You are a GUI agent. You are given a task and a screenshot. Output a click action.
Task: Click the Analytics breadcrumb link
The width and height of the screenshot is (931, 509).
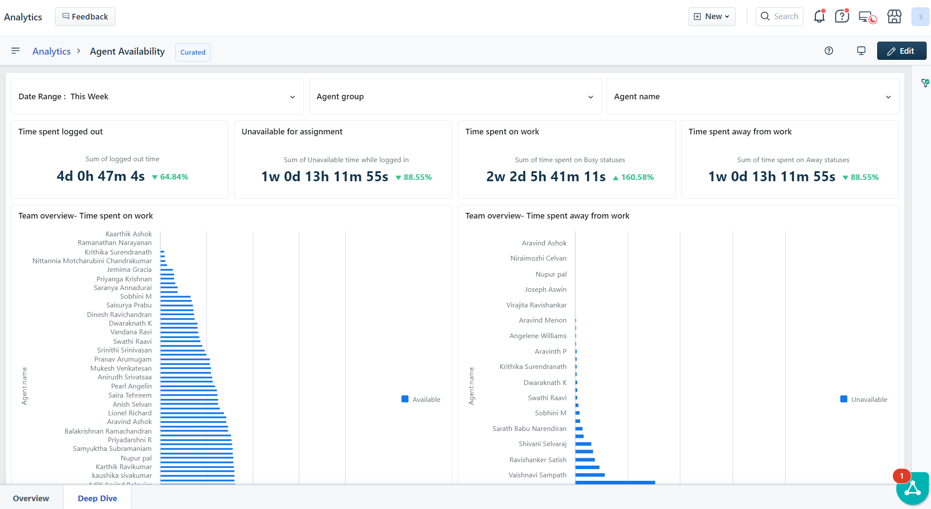coord(51,51)
